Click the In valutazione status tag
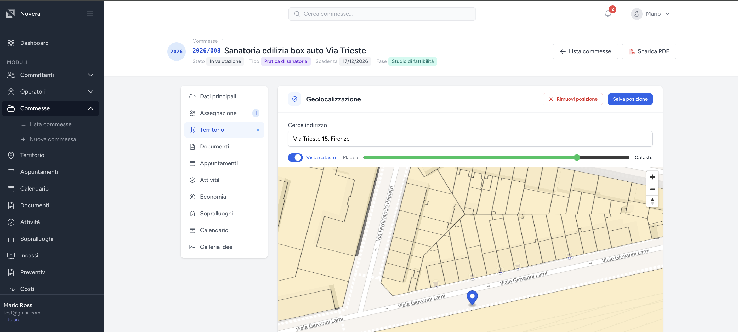738x332 pixels. (x=225, y=61)
